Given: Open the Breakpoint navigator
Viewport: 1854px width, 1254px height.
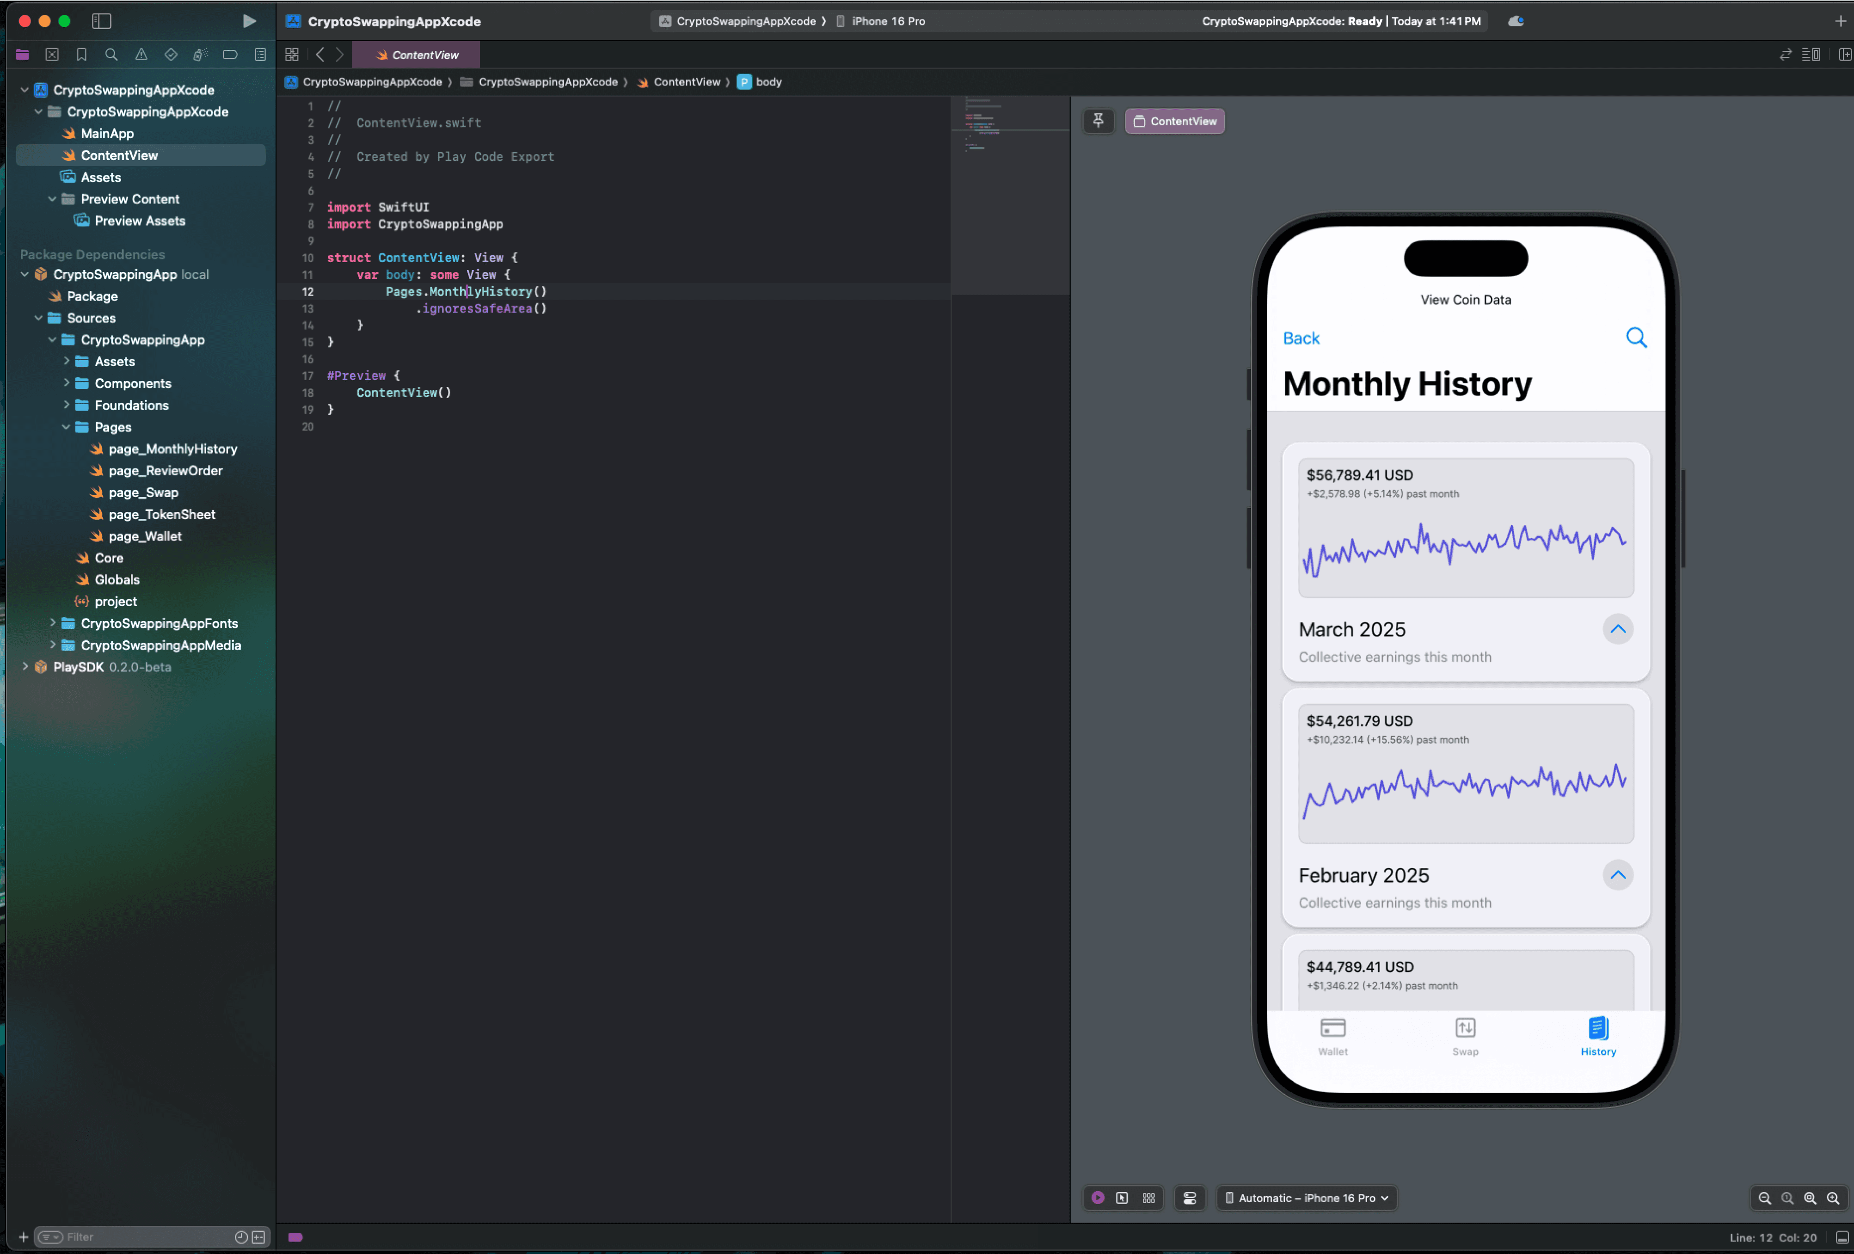Looking at the screenshot, I should (x=230, y=54).
